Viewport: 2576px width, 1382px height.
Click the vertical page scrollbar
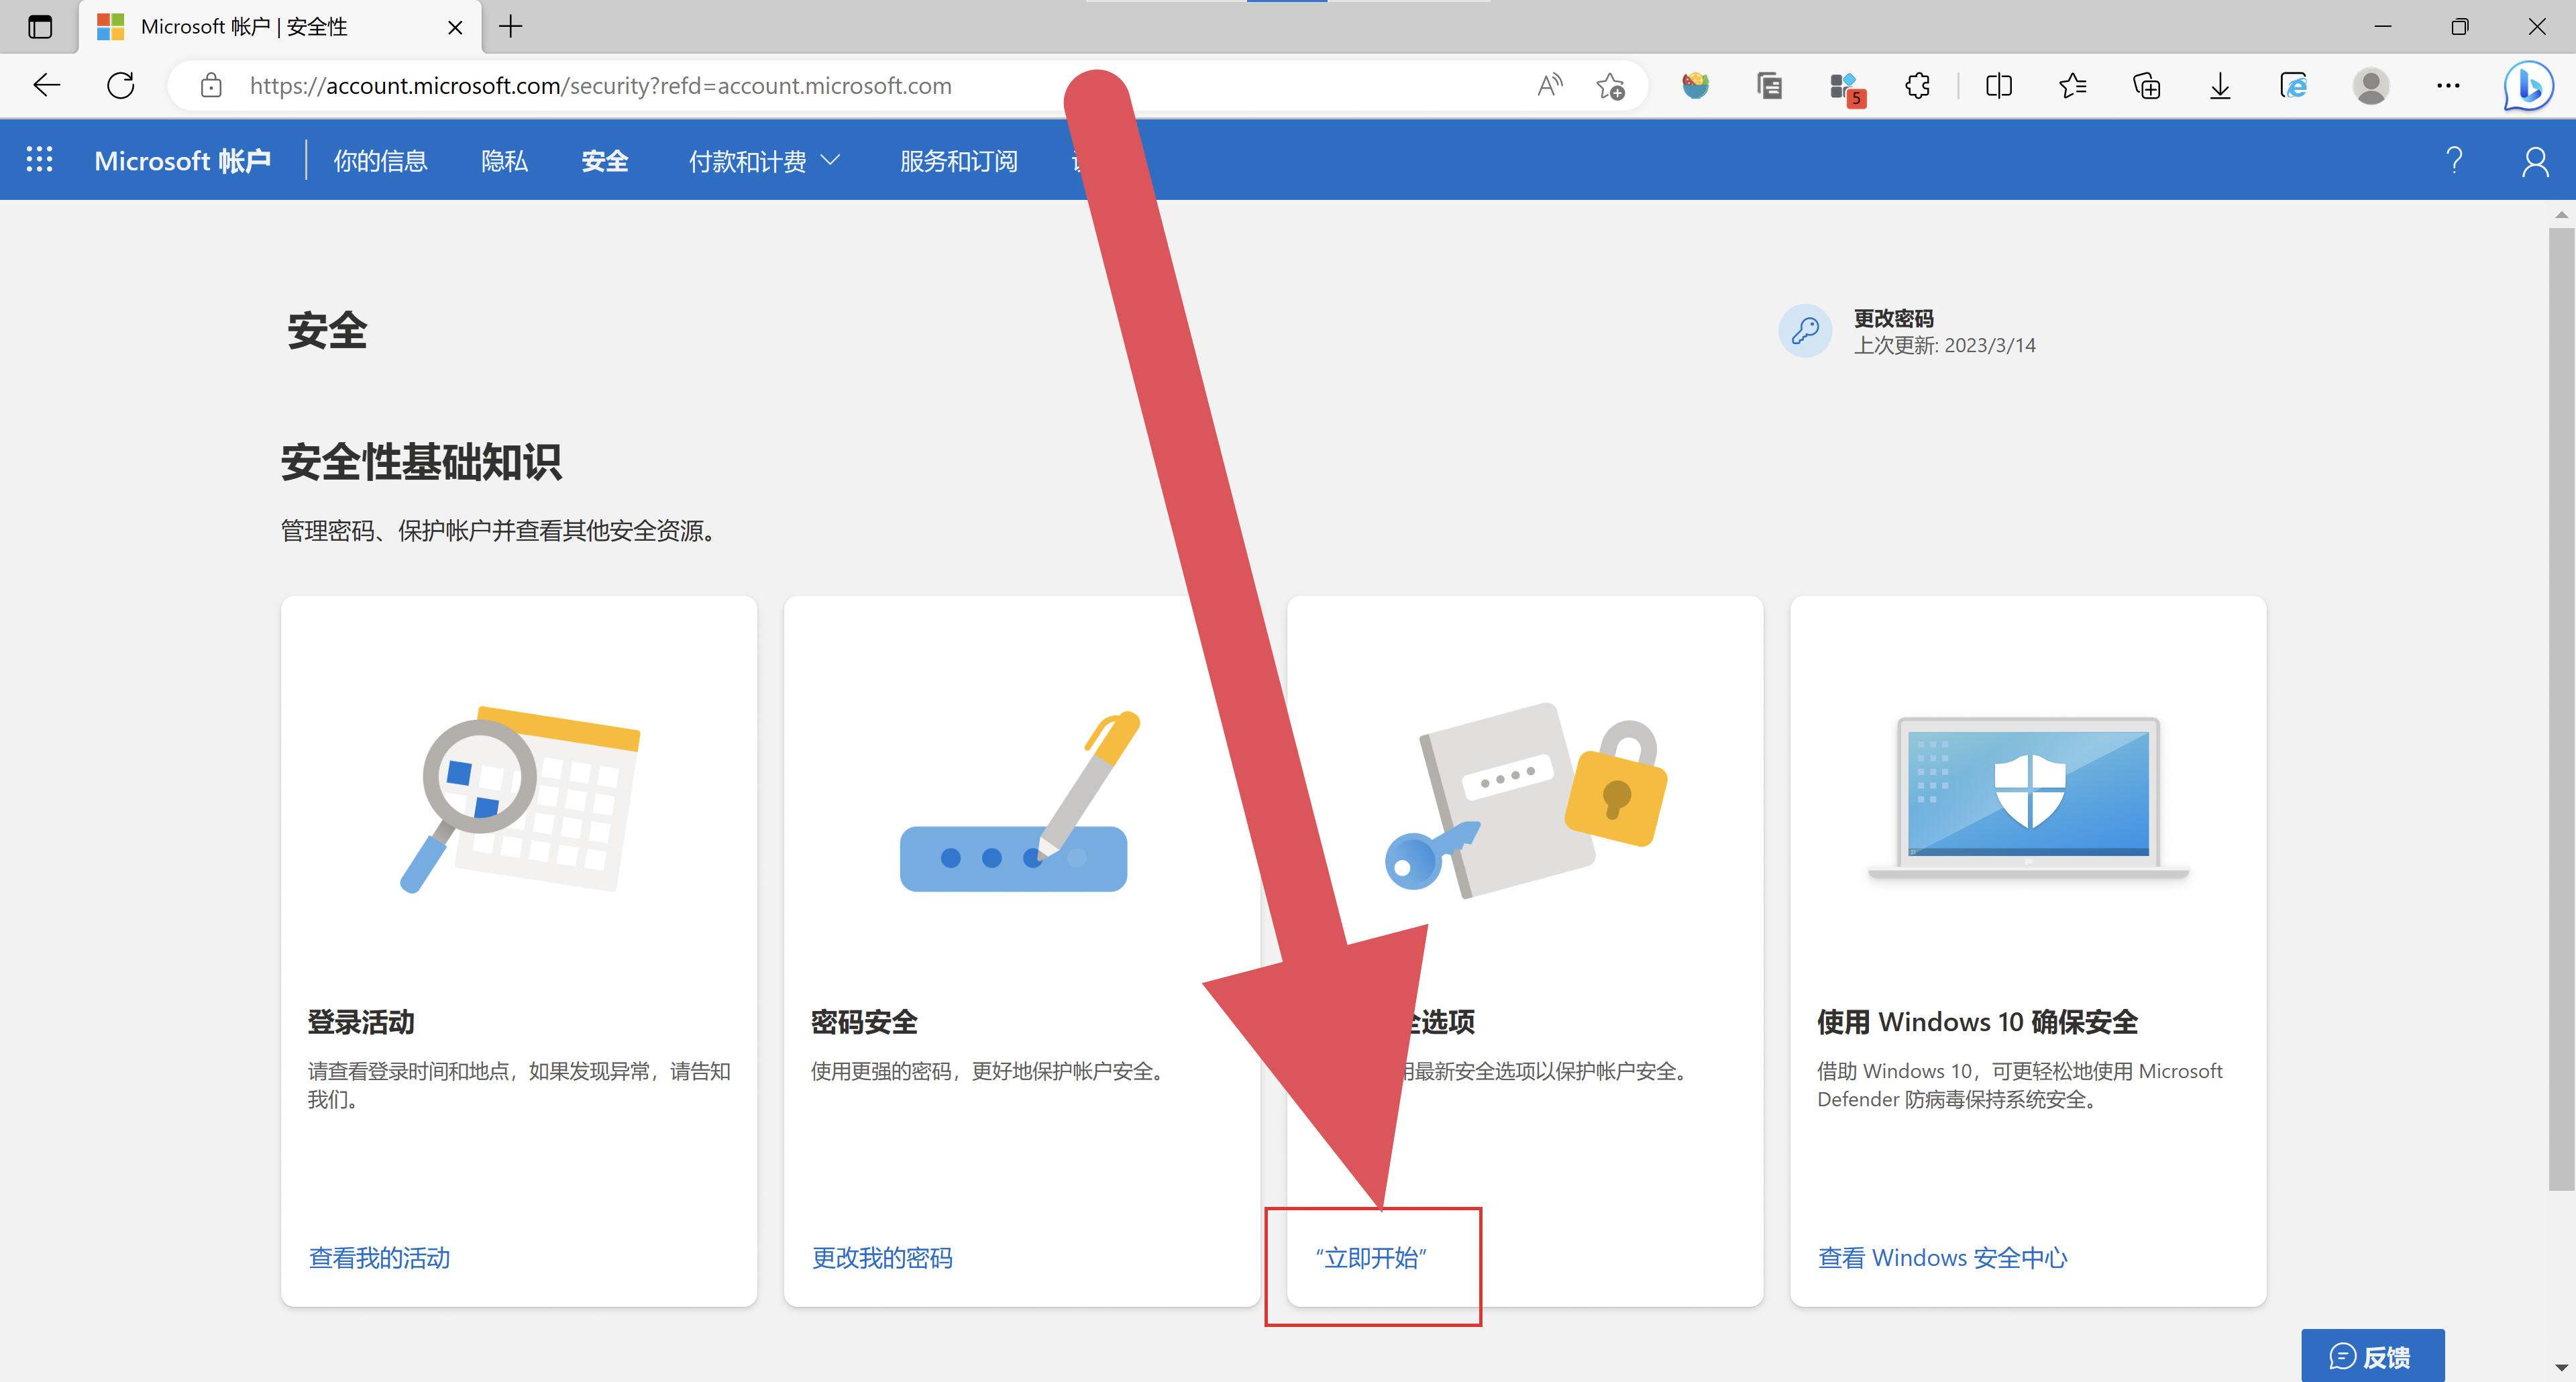pos(2560,700)
